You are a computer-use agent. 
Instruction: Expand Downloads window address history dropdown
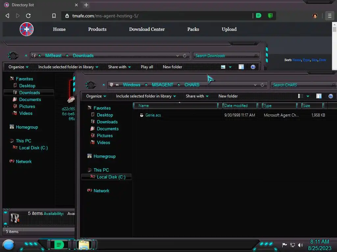[x=177, y=56]
